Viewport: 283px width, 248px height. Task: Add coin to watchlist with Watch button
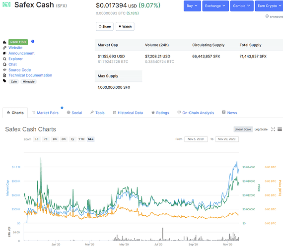pyautogui.click(x=125, y=26)
